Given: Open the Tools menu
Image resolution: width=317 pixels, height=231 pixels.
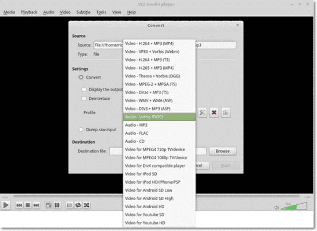Looking at the screenshot, I should [101, 12].
